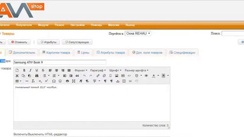Image resolution: width=244 pixels, height=137 pixels.
Task: Expand date/time format options arrow
Action: point(141,76)
